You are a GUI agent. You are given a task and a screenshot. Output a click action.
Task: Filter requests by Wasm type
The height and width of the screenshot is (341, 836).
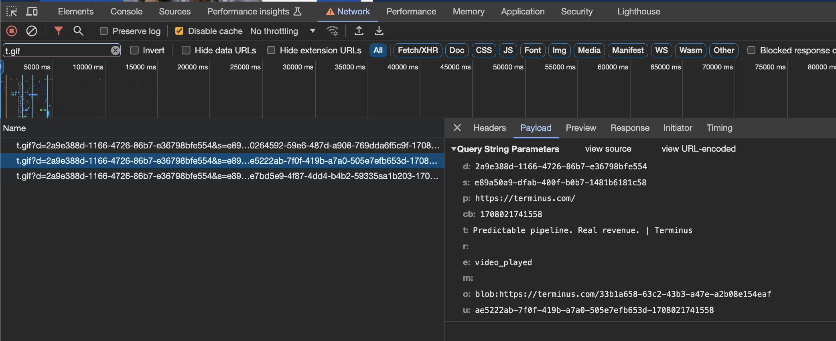click(690, 50)
